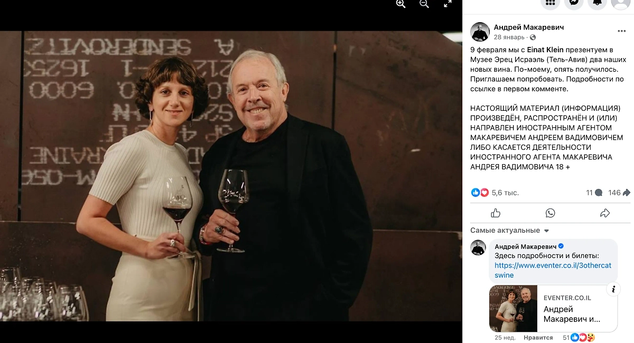Show the 11 comments on the post

tap(594, 193)
